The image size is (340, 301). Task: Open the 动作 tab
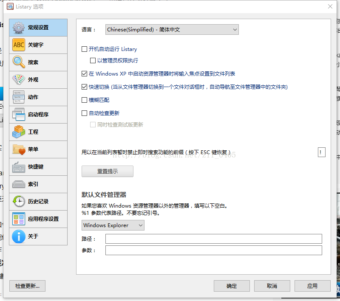coord(38,97)
